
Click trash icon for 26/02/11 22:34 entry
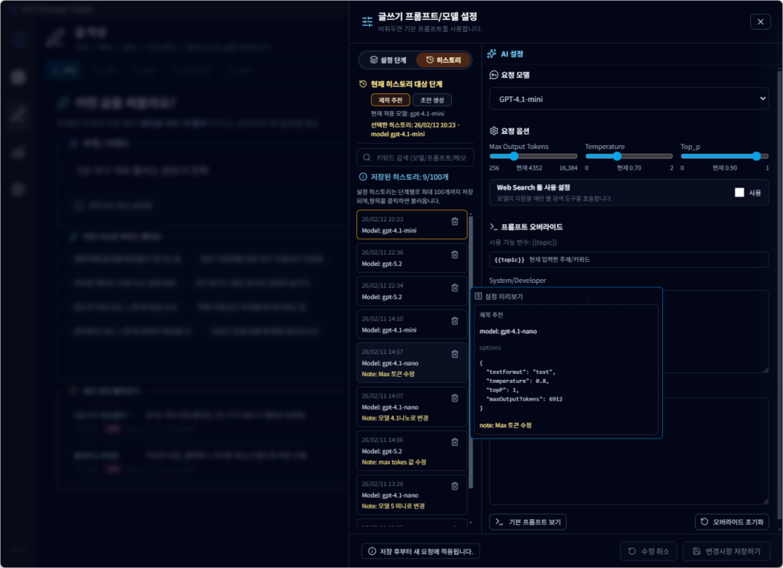[x=455, y=288]
